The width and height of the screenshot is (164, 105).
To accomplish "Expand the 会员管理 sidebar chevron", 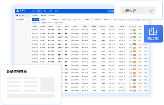I will click(x=29, y=15).
